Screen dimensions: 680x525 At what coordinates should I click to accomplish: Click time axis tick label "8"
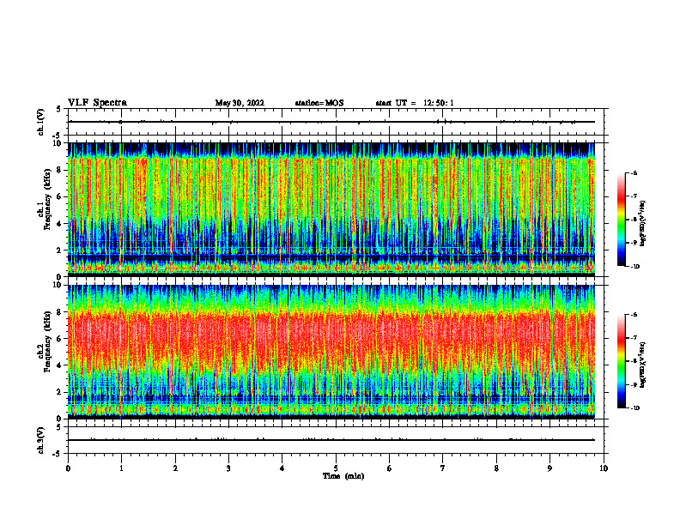coord(496,468)
